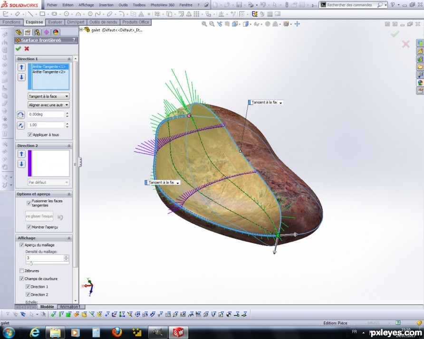This screenshot has height=339, width=424.
Task: Open the DisplayManager appearance sphere tab
Action: (x=56, y=32)
